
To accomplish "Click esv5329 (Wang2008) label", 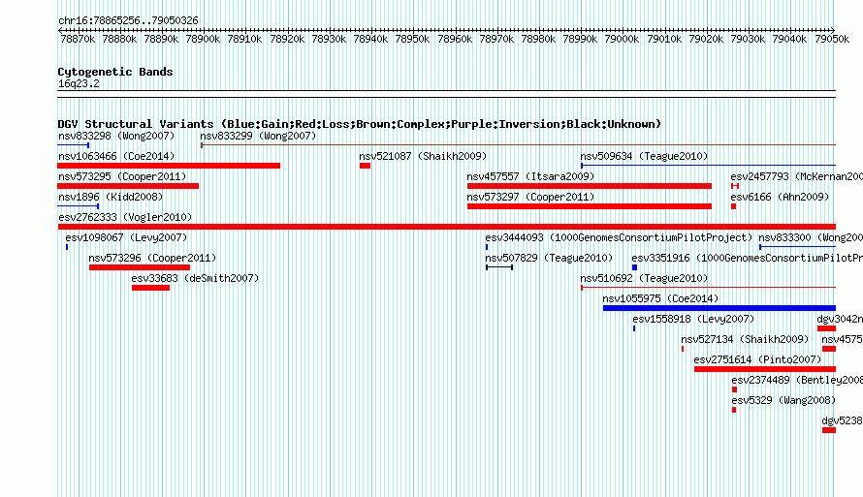I will click(x=783, y=400).
